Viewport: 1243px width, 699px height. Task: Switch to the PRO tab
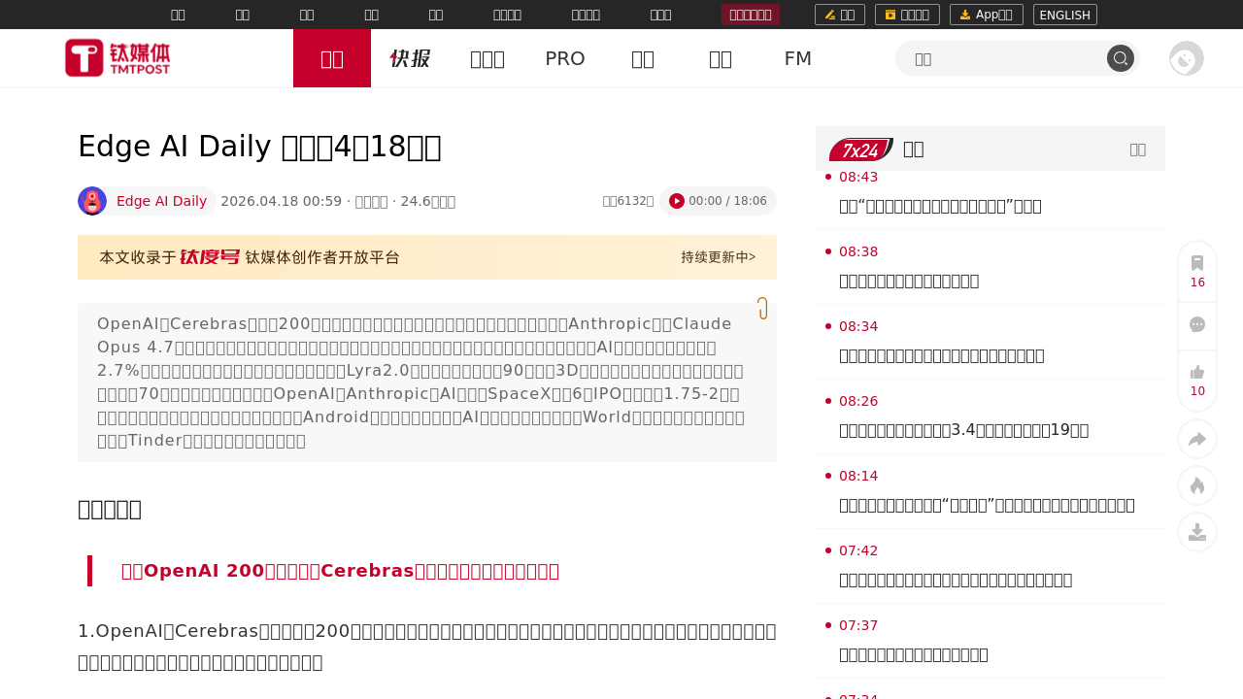pos(564,58)
